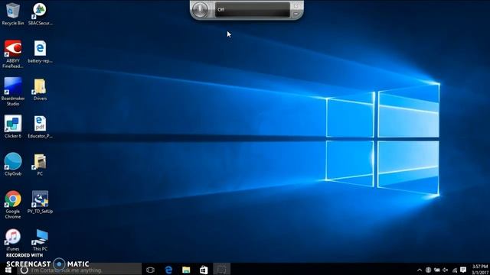
Task: Open the Wi-Fi network tray icon
Action: [455, 270]
